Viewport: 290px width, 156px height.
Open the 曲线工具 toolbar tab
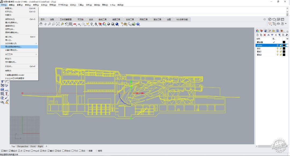(x=103, y=19)
